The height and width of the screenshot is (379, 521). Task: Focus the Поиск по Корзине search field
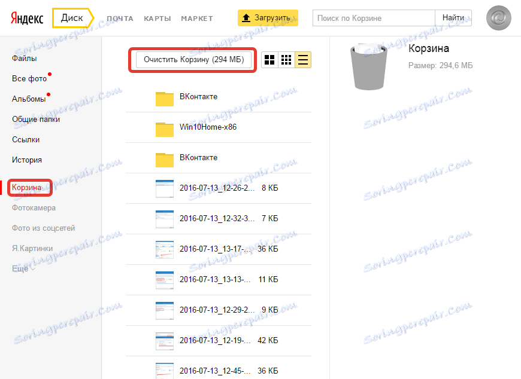click(x=374, y=18)
